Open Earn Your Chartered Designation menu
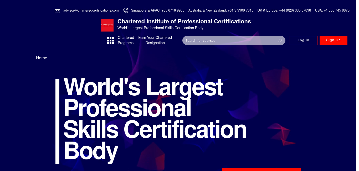The height and width of the screenshot is (171, 359). pos(155,40)
